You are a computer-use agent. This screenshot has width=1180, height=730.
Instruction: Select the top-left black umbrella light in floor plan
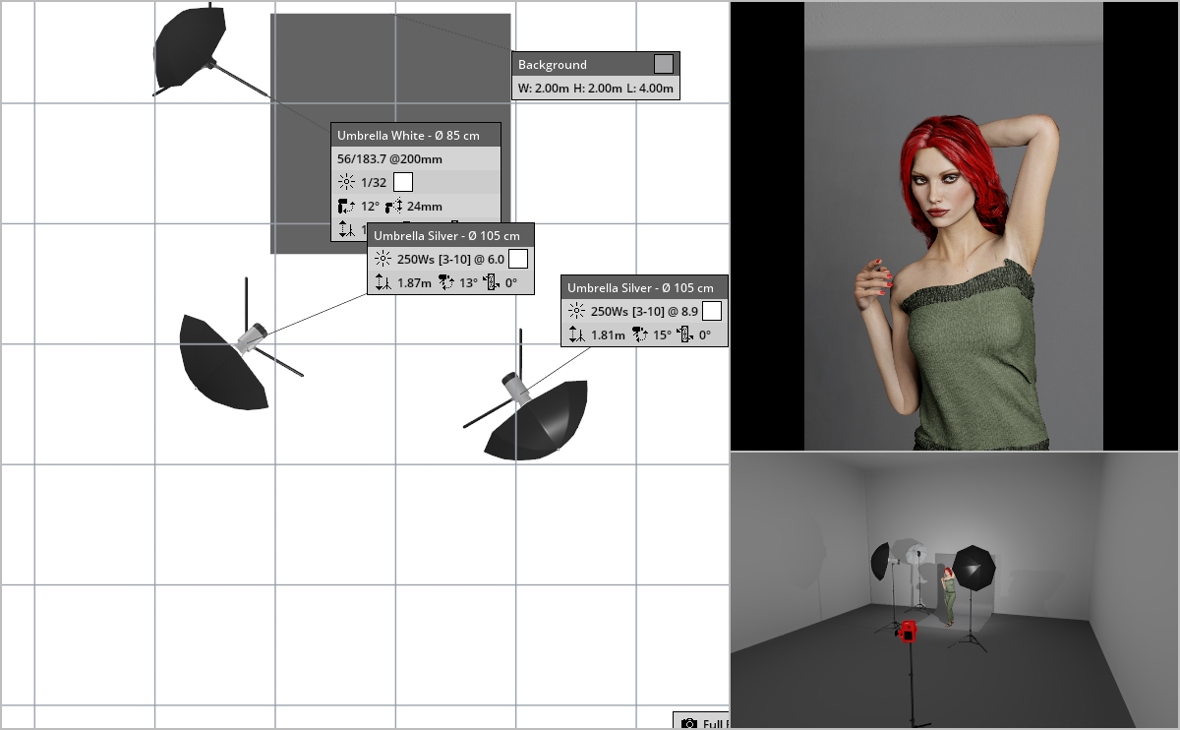click(x=190, y=47)
